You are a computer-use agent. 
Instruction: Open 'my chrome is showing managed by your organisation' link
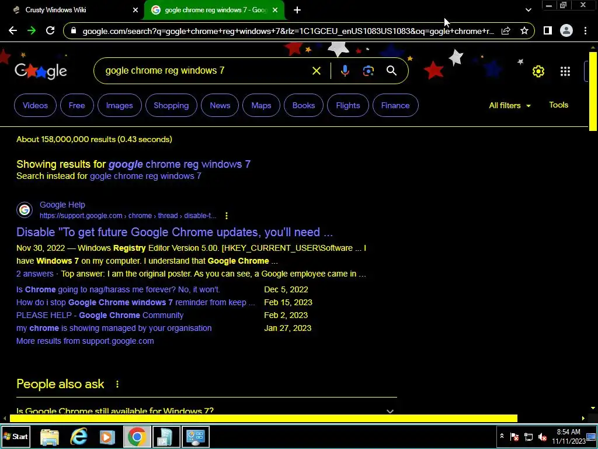[114, 329]
